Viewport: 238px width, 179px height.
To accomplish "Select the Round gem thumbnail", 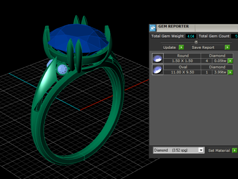I will [x=158, y=58].
